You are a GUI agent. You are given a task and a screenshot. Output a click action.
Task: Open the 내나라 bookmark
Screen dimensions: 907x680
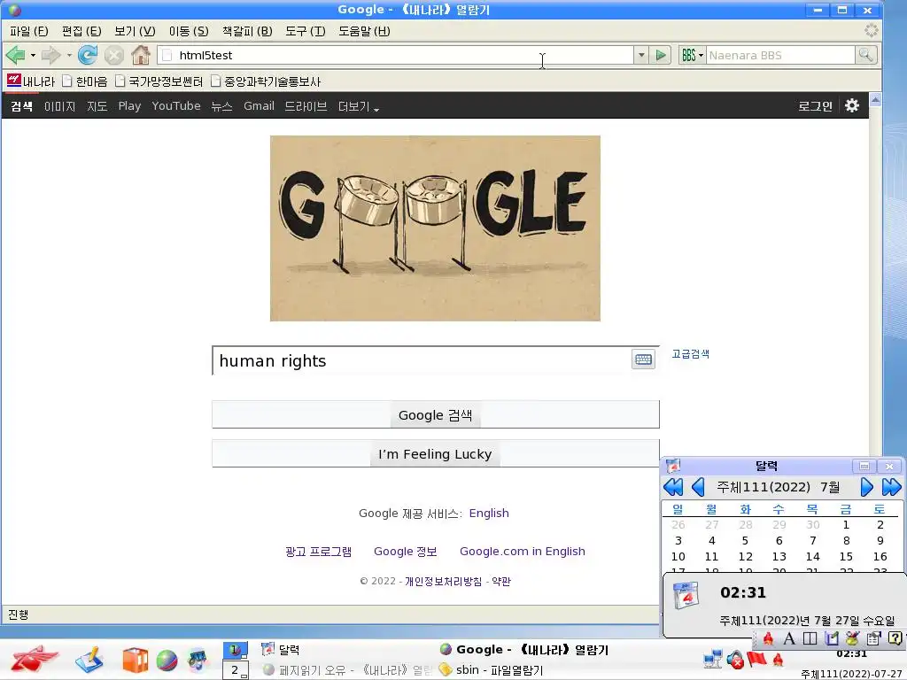coord(31,81)
